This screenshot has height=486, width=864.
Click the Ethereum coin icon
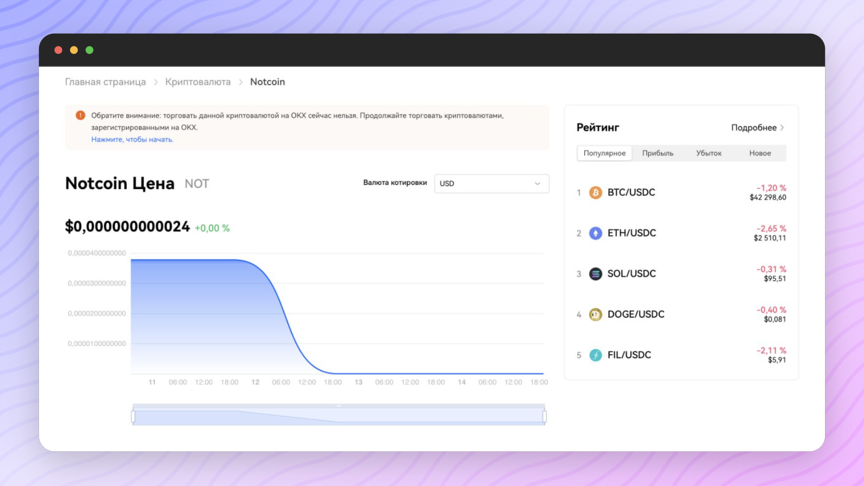(x=595, y=233)
